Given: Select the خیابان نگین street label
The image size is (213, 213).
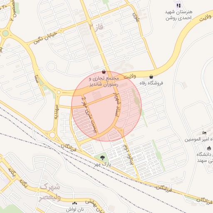Looking at the screenshot, I should [x=45, y=38].
